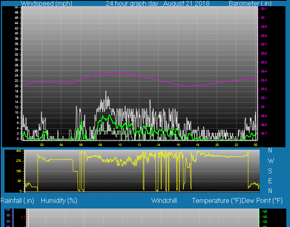
Task: Click the "Barometer (.in)" axis title
Action: 250,3
